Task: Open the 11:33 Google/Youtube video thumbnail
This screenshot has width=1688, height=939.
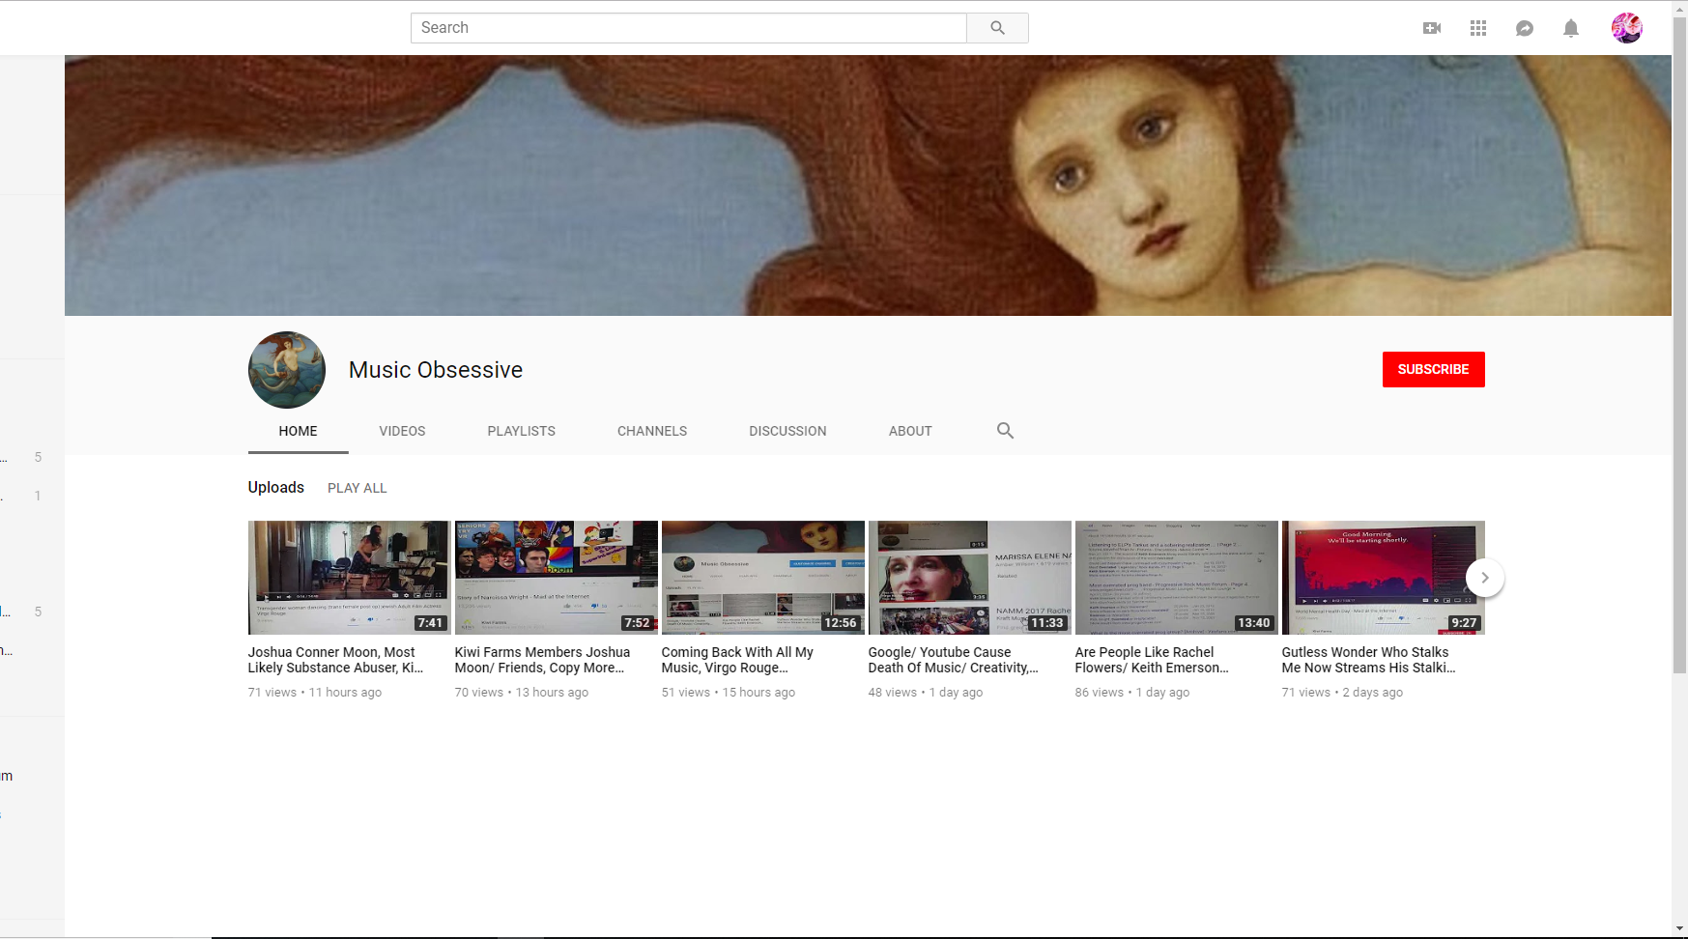Action: [969, 578]
